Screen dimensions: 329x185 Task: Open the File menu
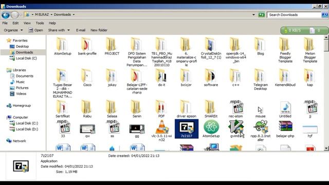5,23
